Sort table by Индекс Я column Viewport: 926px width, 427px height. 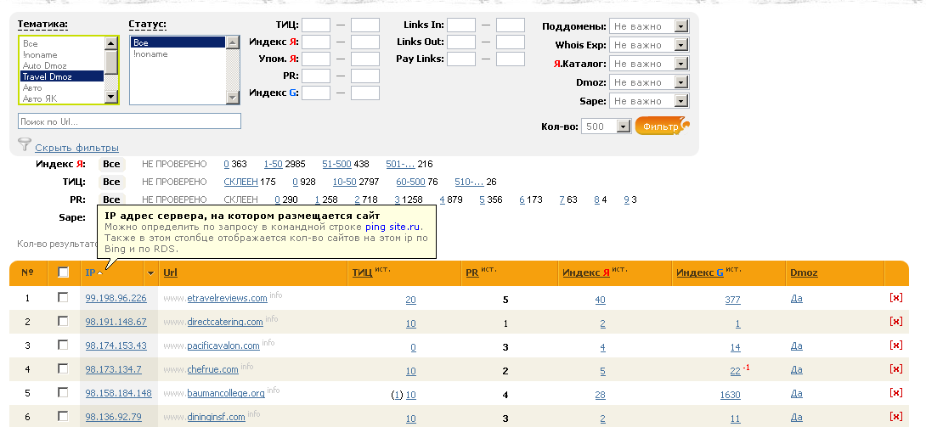pyautogui.click(x=586, y=272)
